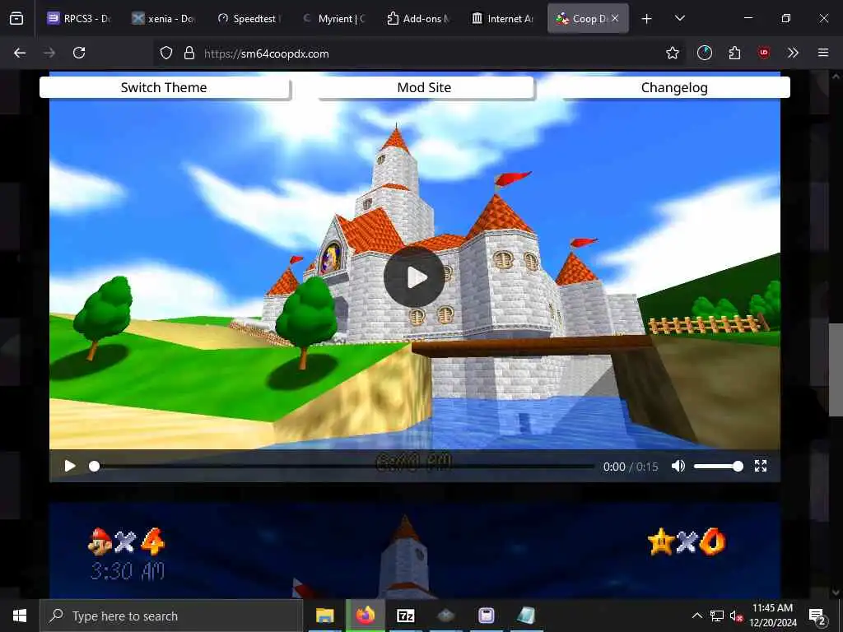Play the video with center button
Screen dimensions: 843x632
(x=414, y=277)
